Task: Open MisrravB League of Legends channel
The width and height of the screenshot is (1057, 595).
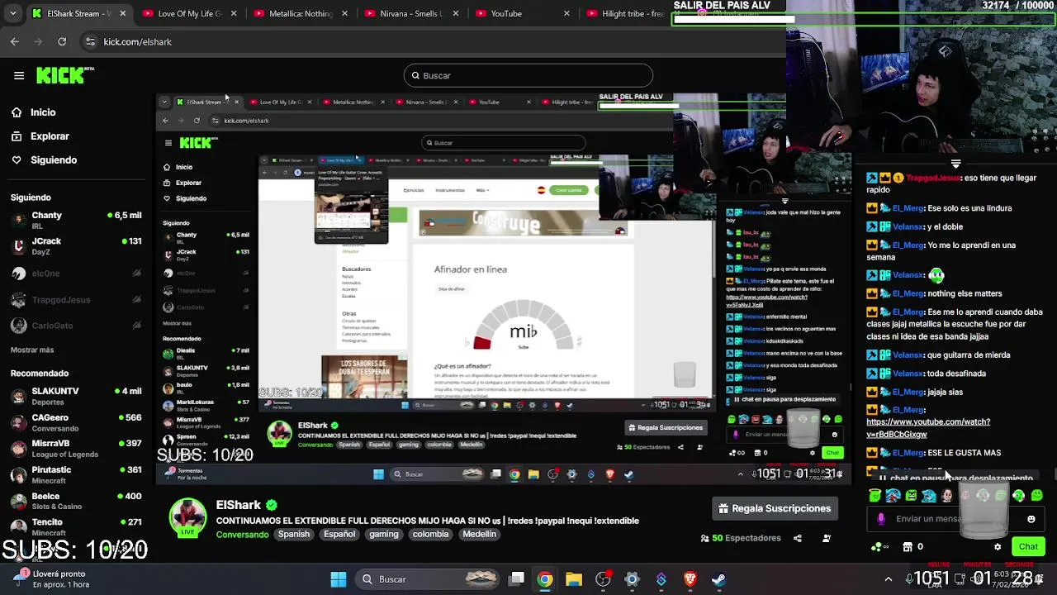Action: [76, 449]
